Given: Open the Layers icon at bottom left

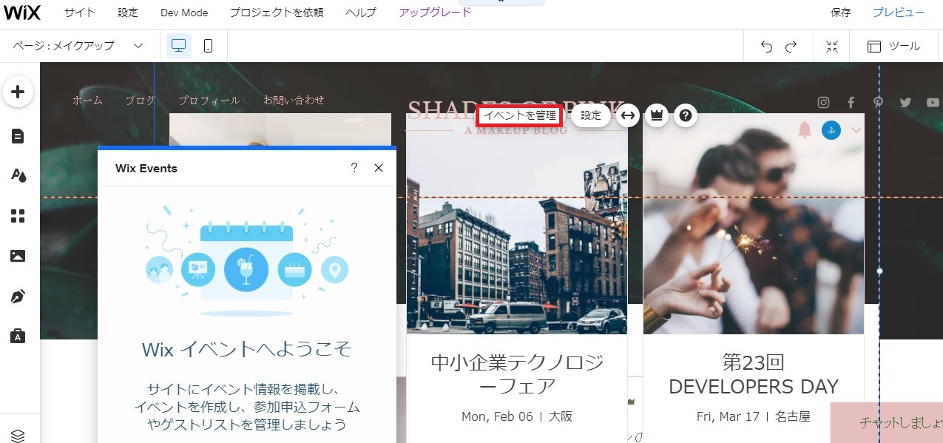Looking at the screenshot, I should pos(18,436).
